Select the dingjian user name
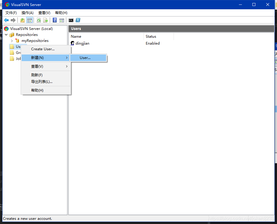 82,43
